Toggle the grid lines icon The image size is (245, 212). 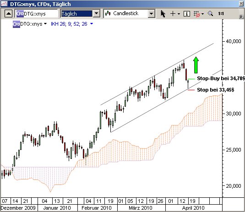click(x=197, y=14)
